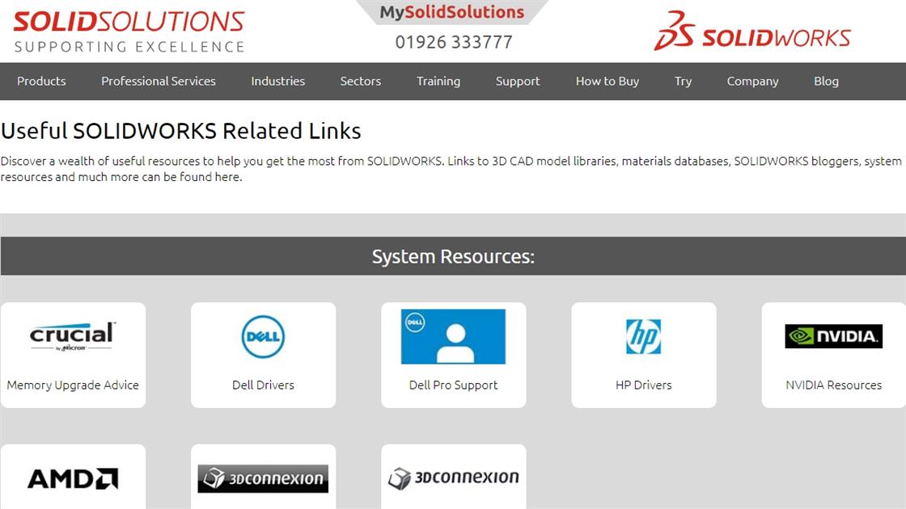Open the Industries navigation menu
The height and width of the screenshot is (509, 906).
[x=277, y=81]
